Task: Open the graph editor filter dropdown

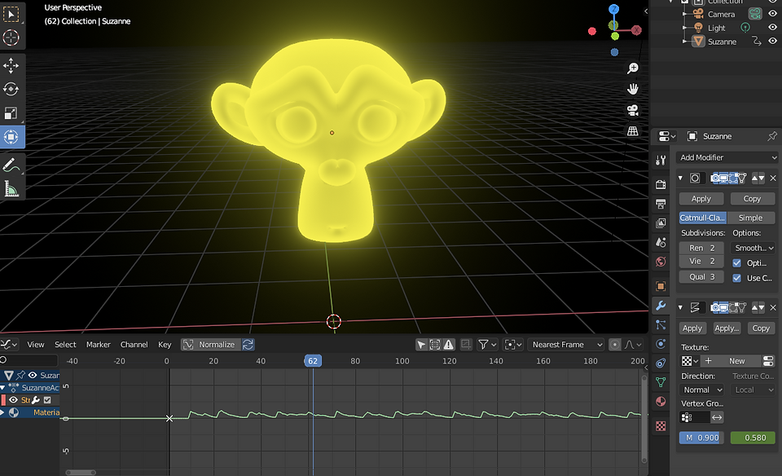Action: coord(488,344)
